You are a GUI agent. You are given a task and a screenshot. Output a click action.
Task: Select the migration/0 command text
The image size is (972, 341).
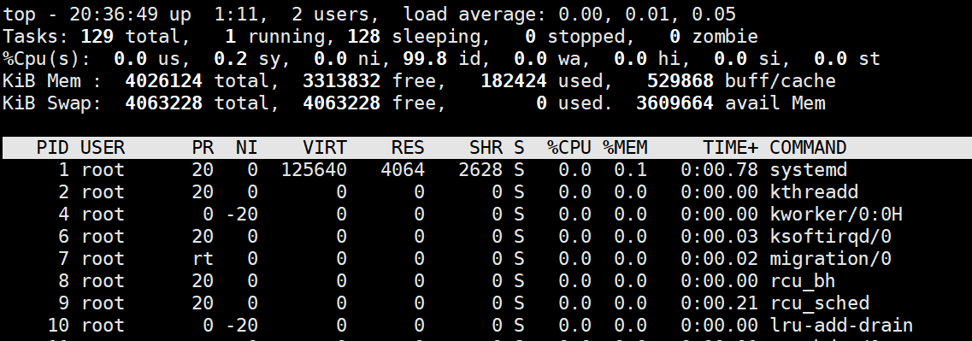[x=831, y=259]
